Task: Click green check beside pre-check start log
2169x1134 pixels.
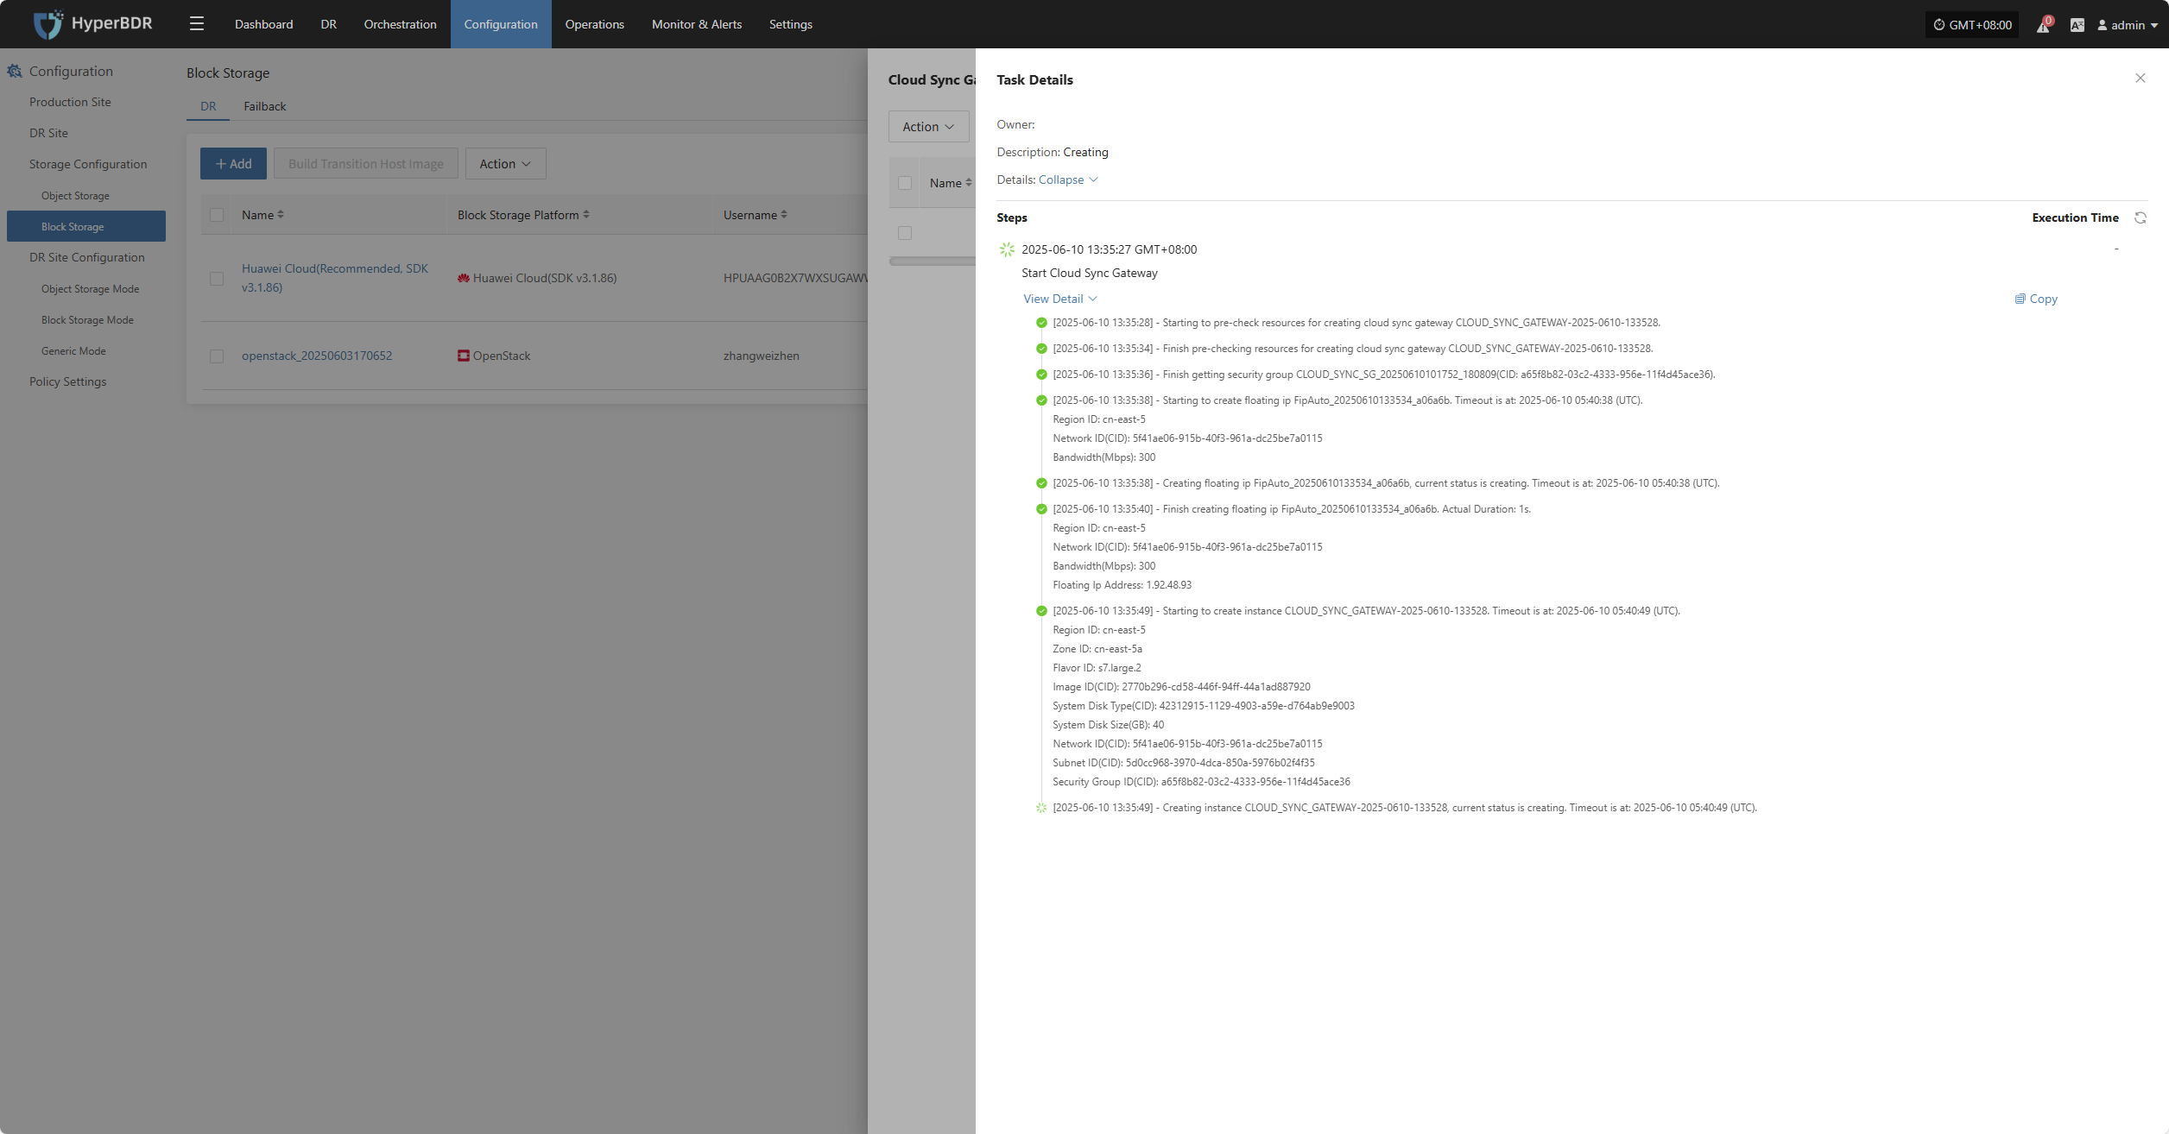Action: [x=1041, y=323]
